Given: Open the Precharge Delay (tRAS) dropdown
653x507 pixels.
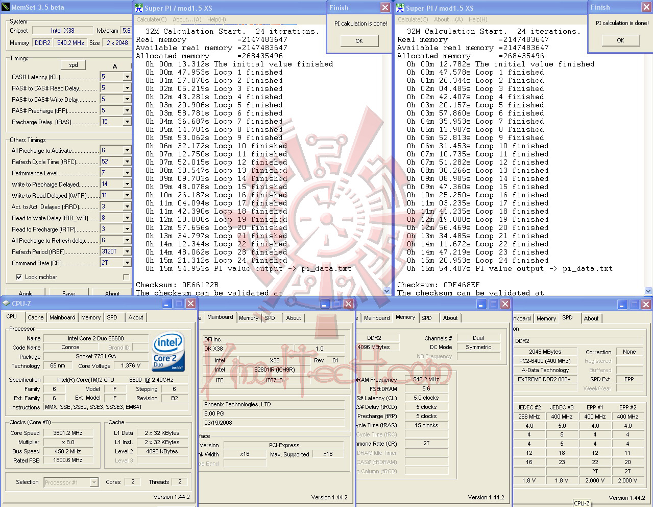Looking at the screenshot, I should point(127,122).
